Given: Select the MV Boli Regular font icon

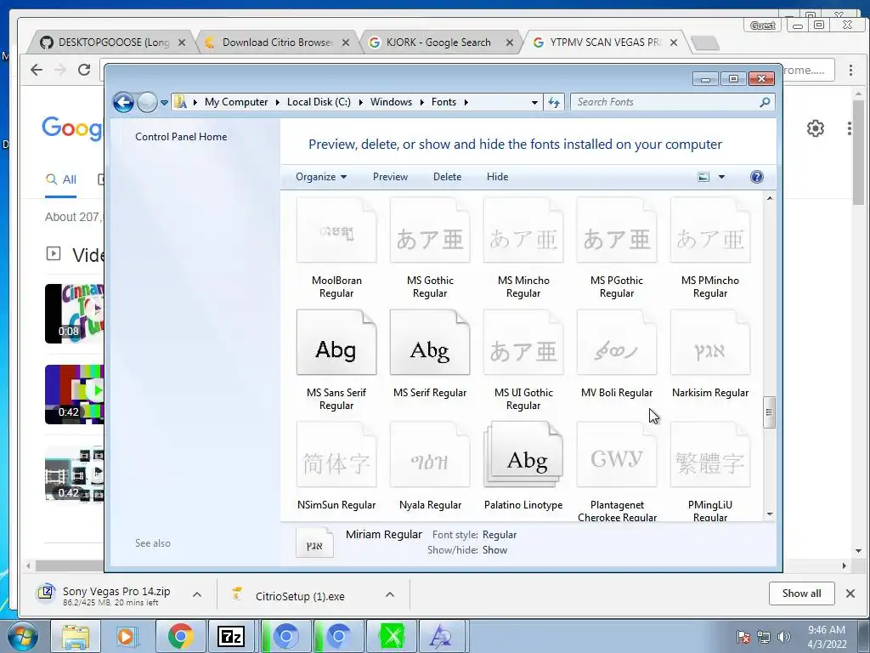Looking at the screenshot, I should tap(617, 343).
